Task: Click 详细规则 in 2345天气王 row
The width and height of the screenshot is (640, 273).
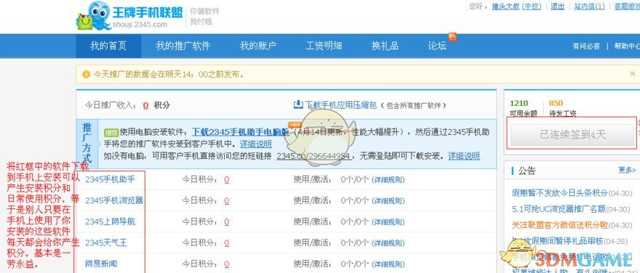Action: pyautogui.click(x=388, y=243)
